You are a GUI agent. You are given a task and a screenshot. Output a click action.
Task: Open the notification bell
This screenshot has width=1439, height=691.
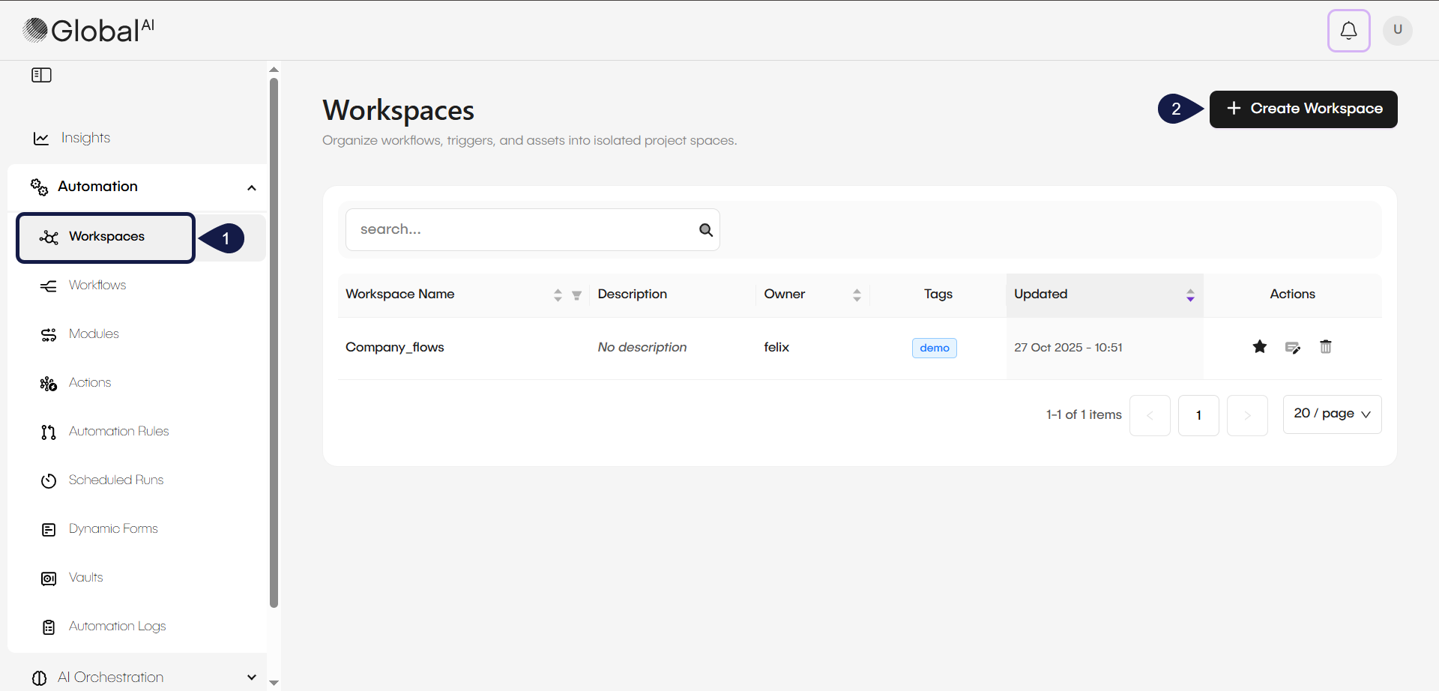1348,31
